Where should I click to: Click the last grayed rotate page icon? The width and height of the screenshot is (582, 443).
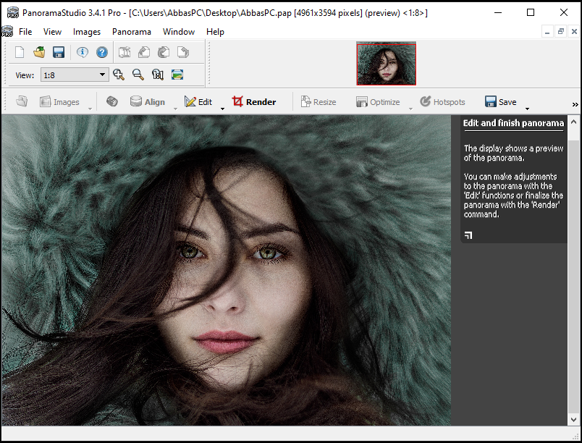pyautogui.click(x=183, y=52)
